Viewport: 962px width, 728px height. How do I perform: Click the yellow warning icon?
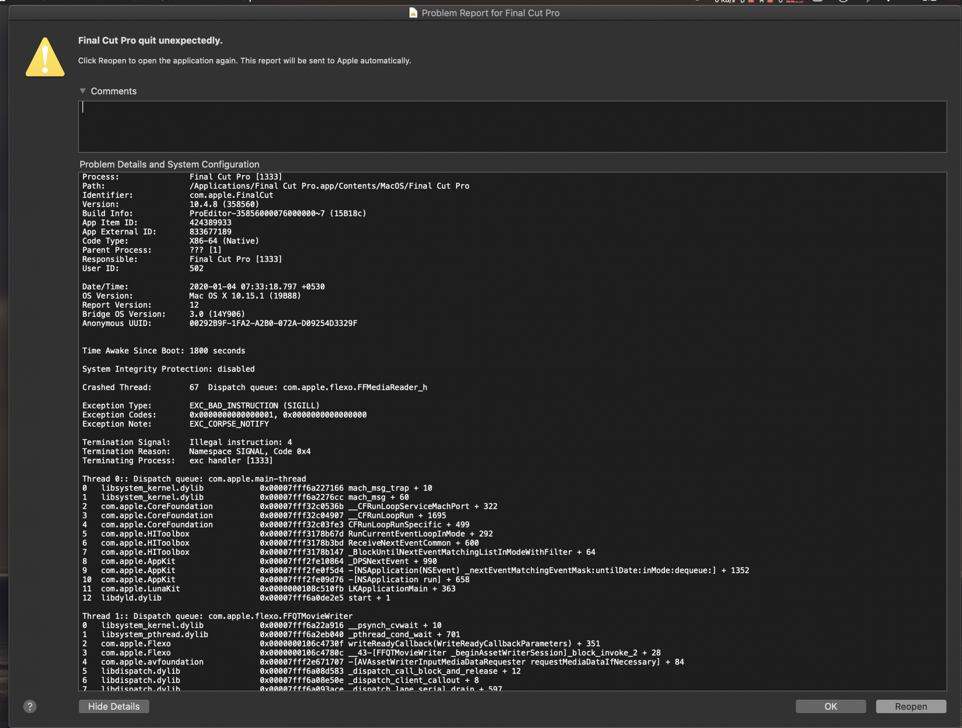click(45, 57)
